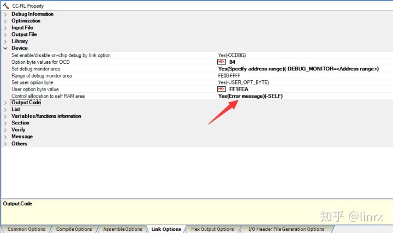Select the Library heading
This screenshot has height=233, width=393.
[x=20, y=41]
